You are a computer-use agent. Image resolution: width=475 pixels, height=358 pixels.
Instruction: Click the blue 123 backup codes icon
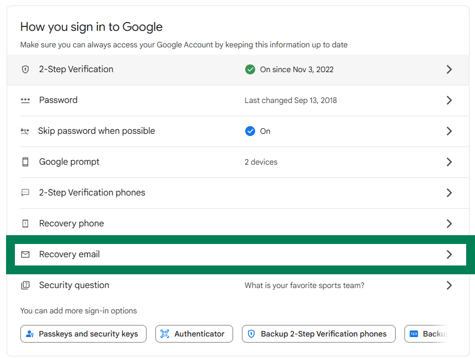(x=414, y=334)
